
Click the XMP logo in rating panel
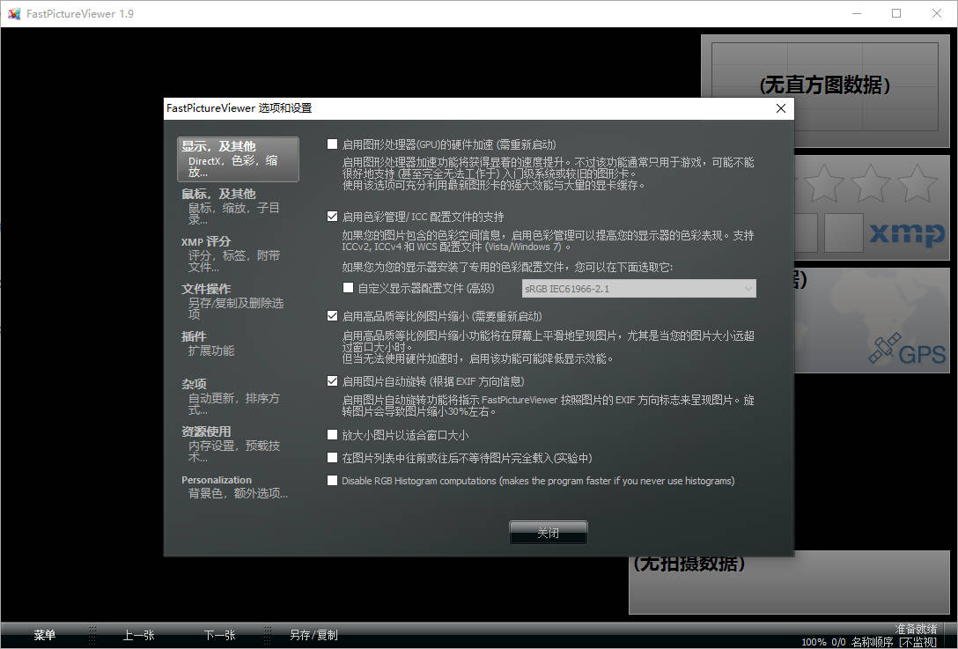[x=907, y=233]
